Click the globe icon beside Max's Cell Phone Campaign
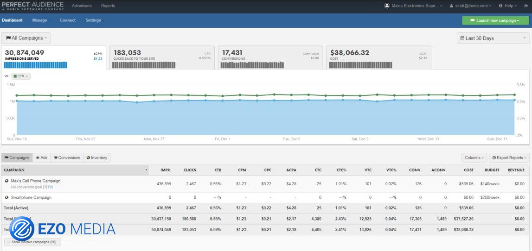The image size is (532, 251). [x=7, y=181]
